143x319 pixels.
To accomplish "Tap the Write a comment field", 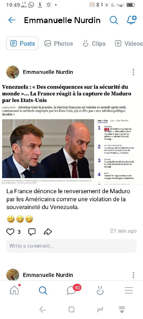I will [x=71, y=246].
